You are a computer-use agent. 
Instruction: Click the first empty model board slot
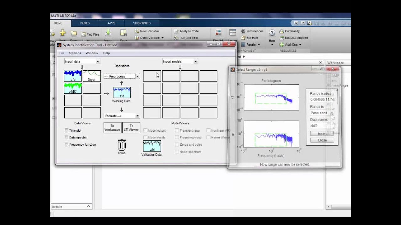tap(152, 76)
